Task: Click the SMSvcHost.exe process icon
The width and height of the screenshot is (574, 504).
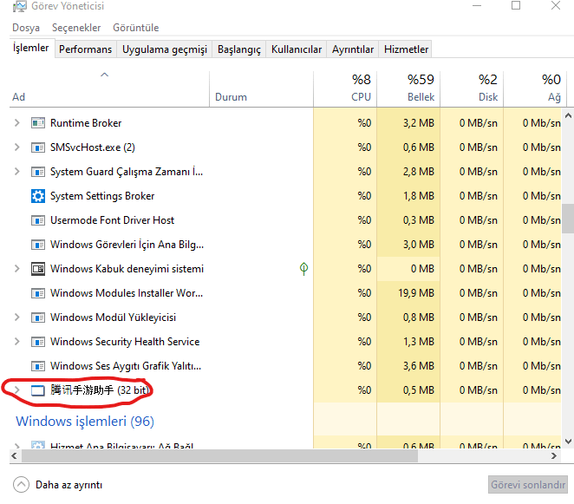Action: coord(38,147)
